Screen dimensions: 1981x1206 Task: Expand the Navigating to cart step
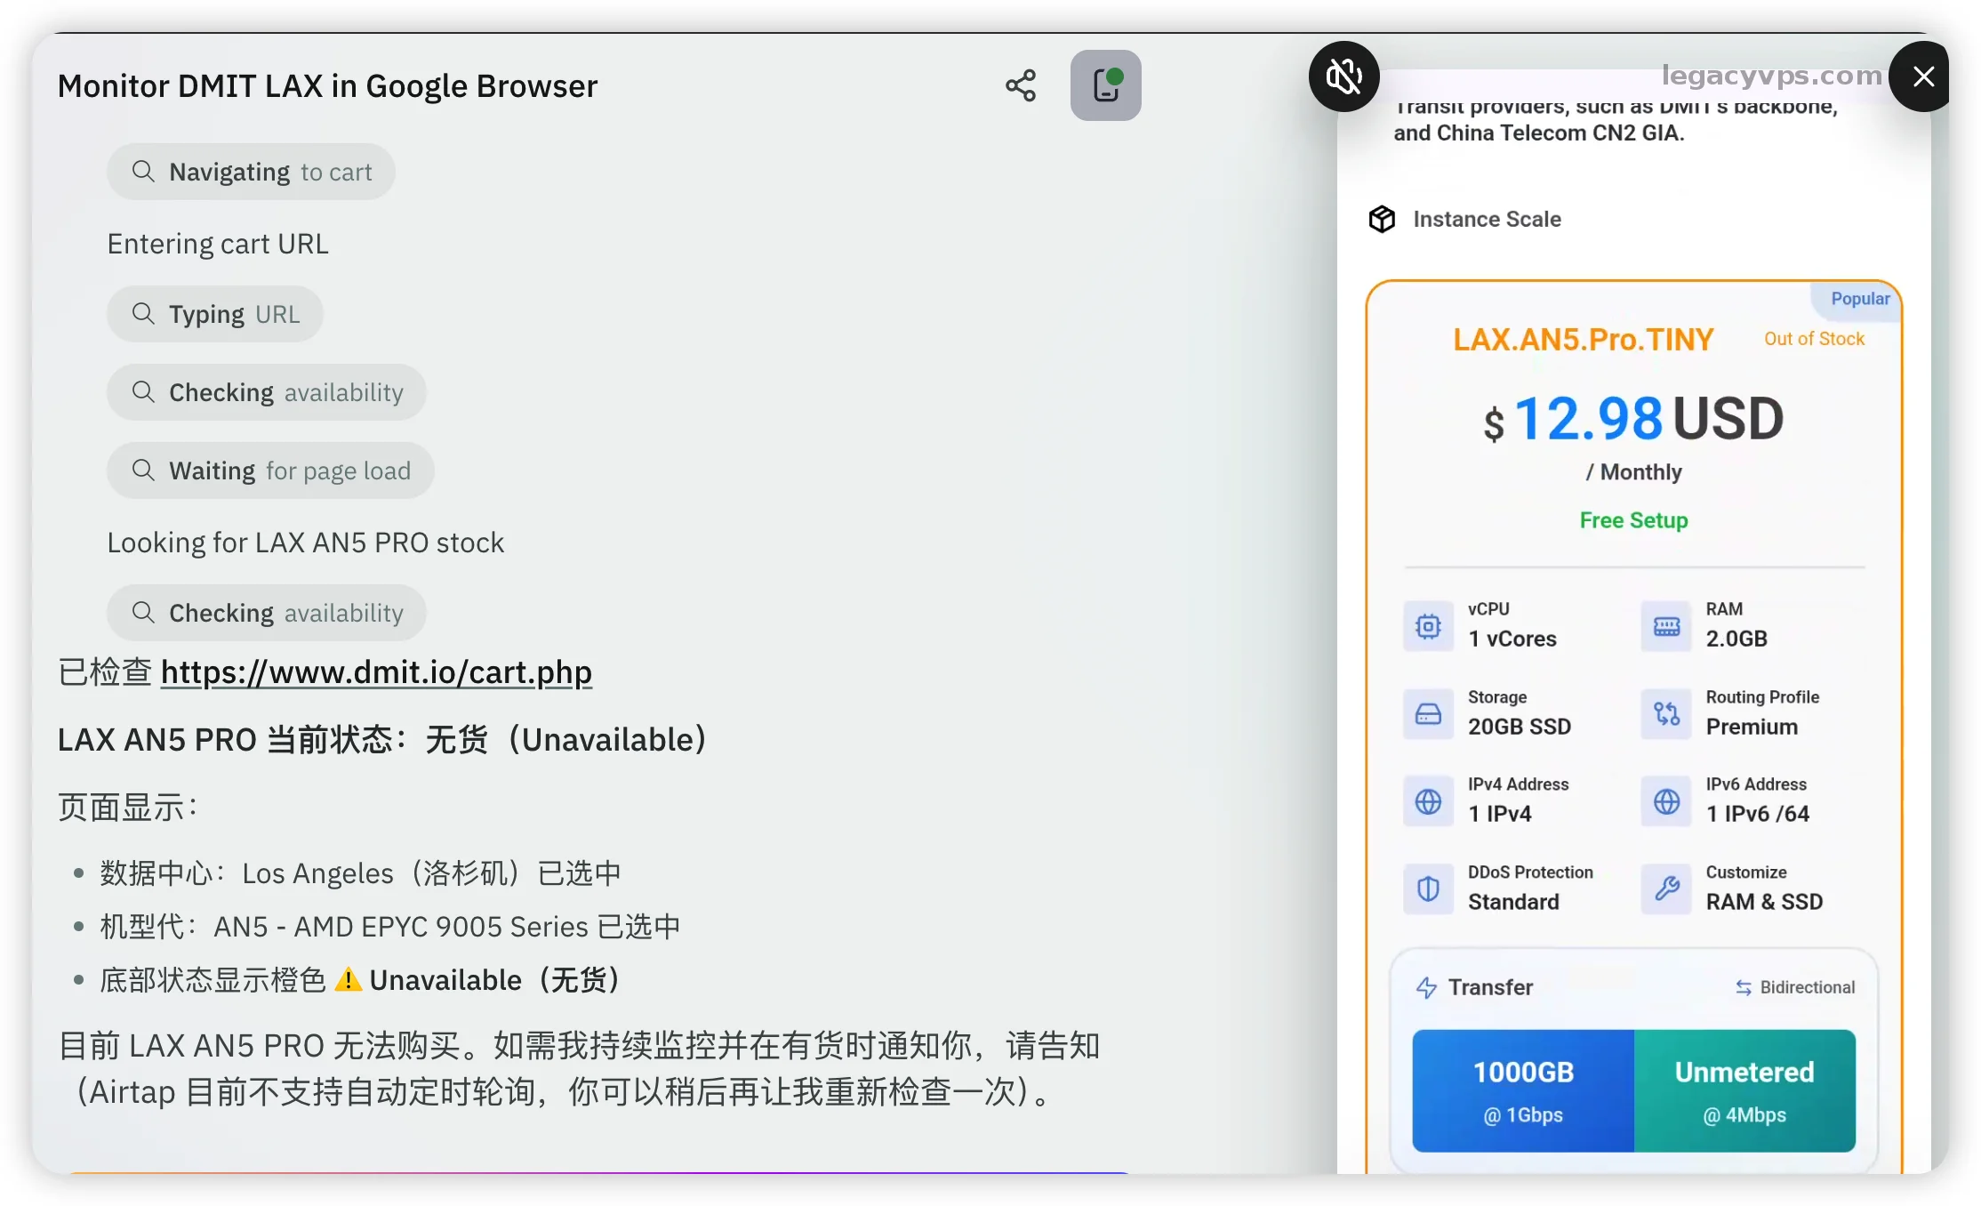[251, 172]
